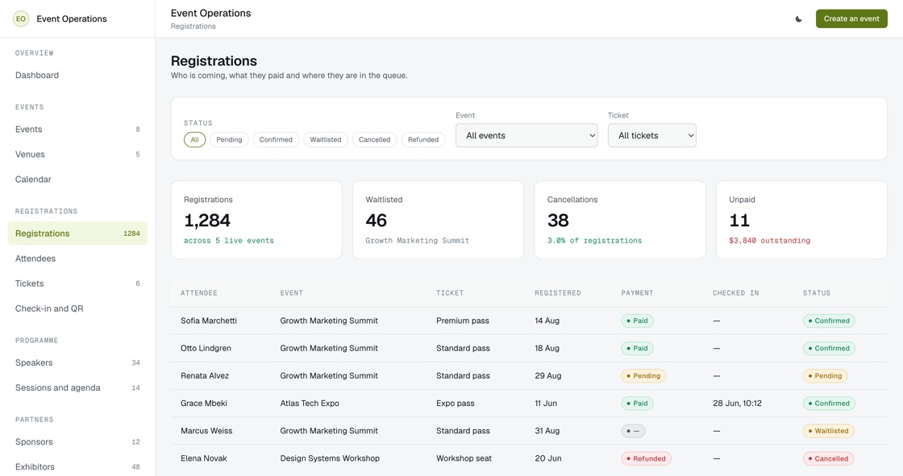
Task: Open Check-in and QR page
Action: point(77,308)
